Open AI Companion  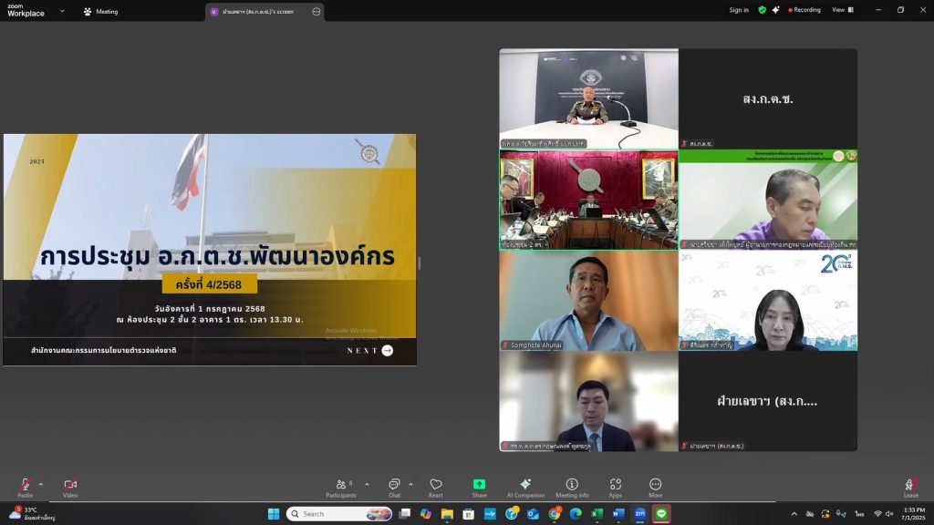(525, 486)
